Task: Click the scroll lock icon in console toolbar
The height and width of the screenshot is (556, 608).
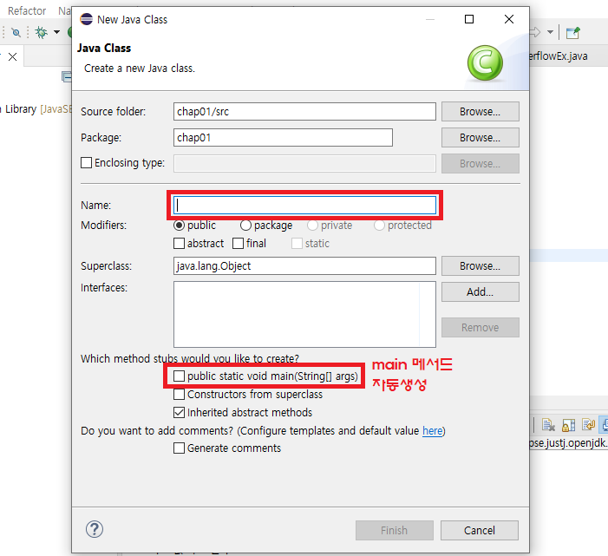Action: (x=568, y=425)
